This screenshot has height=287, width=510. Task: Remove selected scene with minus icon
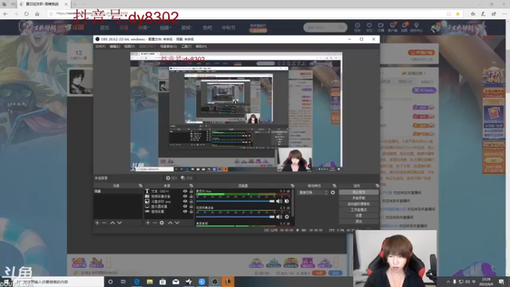pyautogui.click(x=104, y=223)
